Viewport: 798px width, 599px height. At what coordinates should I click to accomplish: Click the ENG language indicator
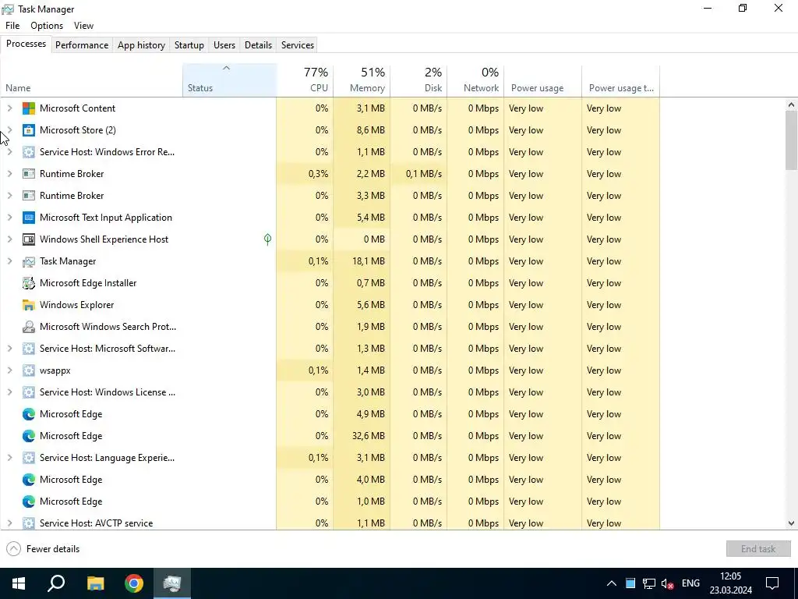tap(690, 583)
